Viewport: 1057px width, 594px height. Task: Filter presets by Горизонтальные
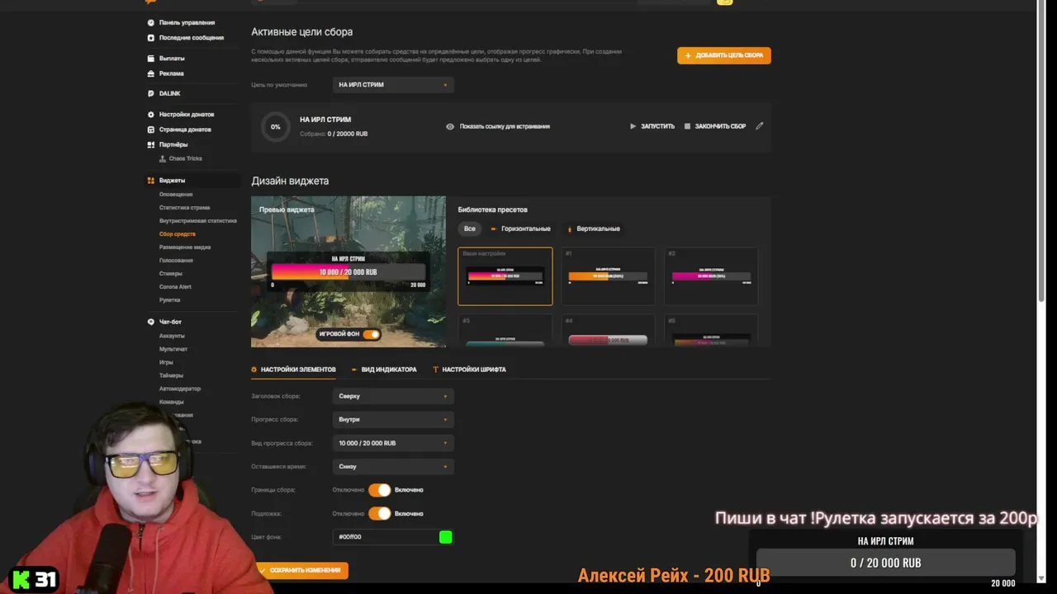(x=521, y=229)
